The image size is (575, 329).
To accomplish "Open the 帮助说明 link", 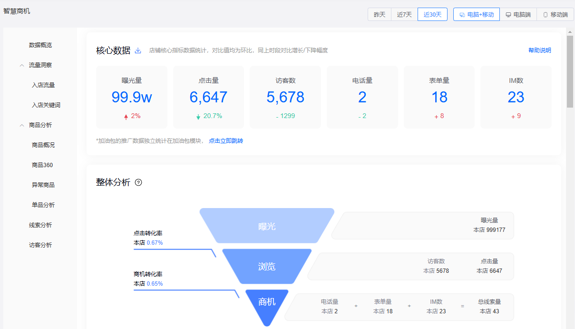I will point(539,50).
